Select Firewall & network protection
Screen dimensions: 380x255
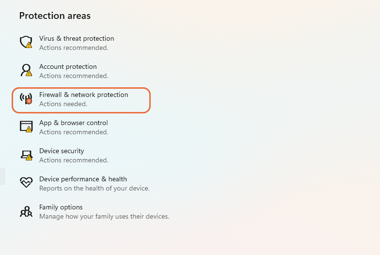coord(83,95)
